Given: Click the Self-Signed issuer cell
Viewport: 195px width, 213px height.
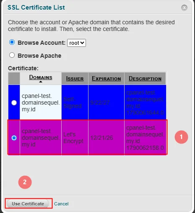Looking at the screenshot, I should 75,103.
